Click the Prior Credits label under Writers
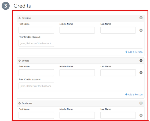Viewport: 150px width, 121px height. [30, 80]
